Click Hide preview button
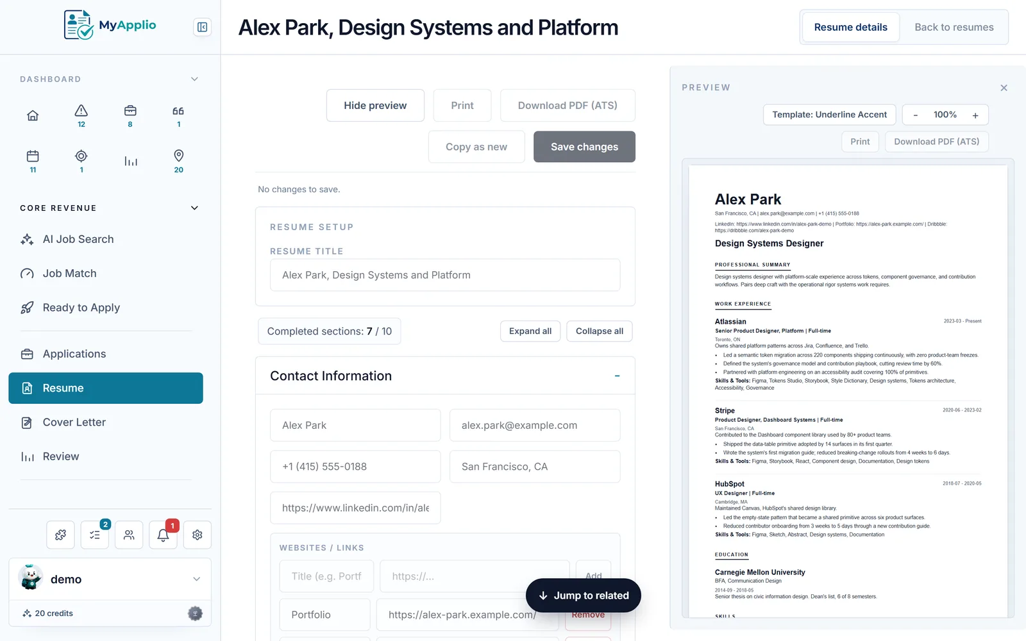1026x641 pixels. pyautogui.click(x=375, y=105)
